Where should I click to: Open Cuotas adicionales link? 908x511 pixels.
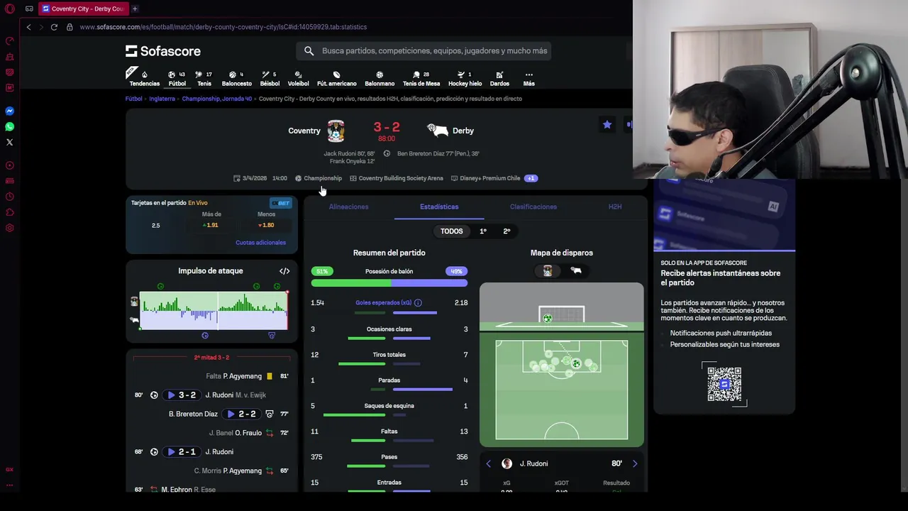point(260,243)
